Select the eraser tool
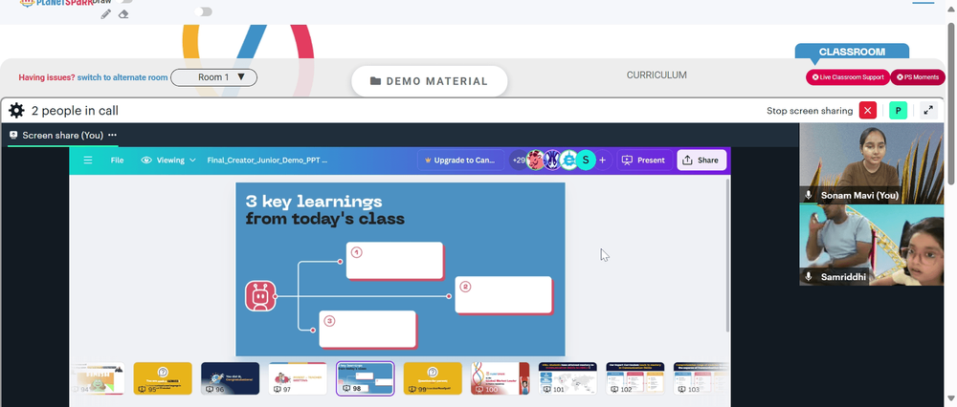Screen dimensions: 957x407 click(x=123, y=14)
